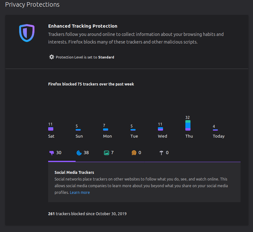Select the cross-site cookies cookie icon
The width and height of the screenshot is (253, 232).
[79, 153]
